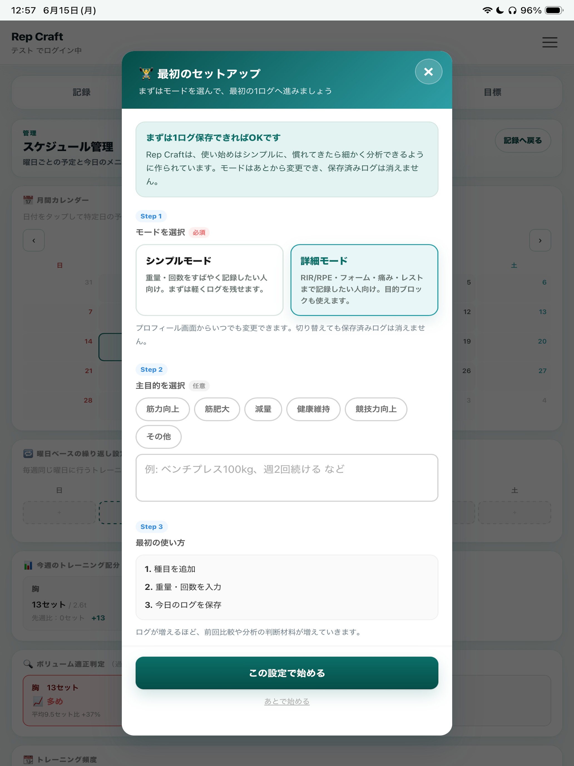The image size is (574, 766).
Task: Choose 減量 goal chip
Action: click(x=263, y=409)
